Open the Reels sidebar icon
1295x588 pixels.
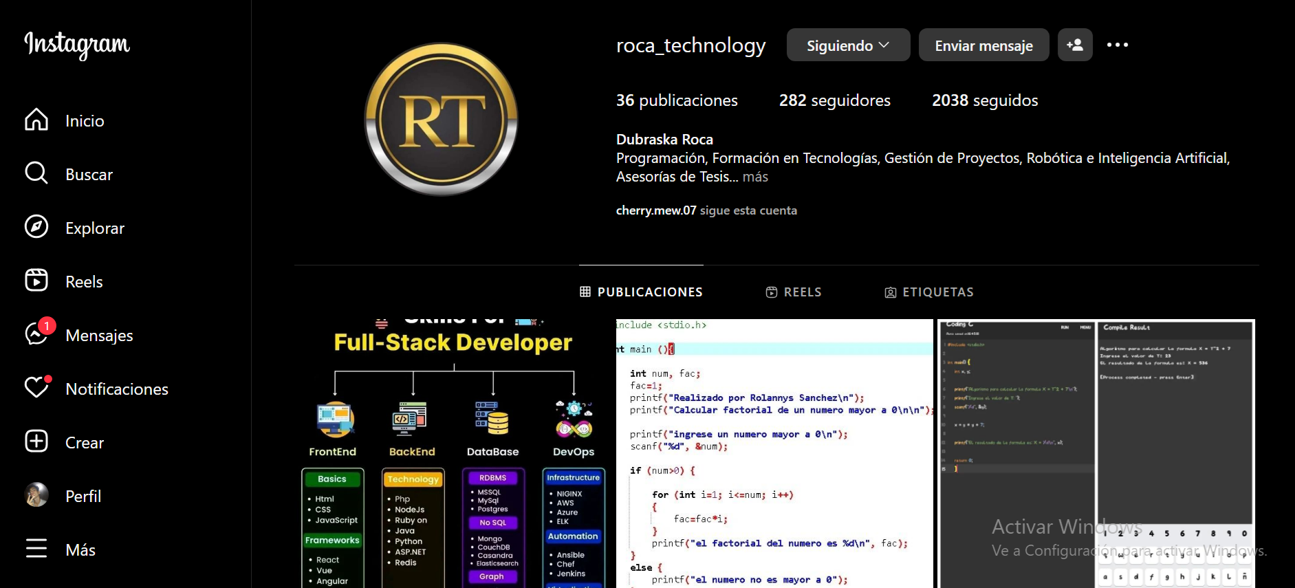point(36,281)
